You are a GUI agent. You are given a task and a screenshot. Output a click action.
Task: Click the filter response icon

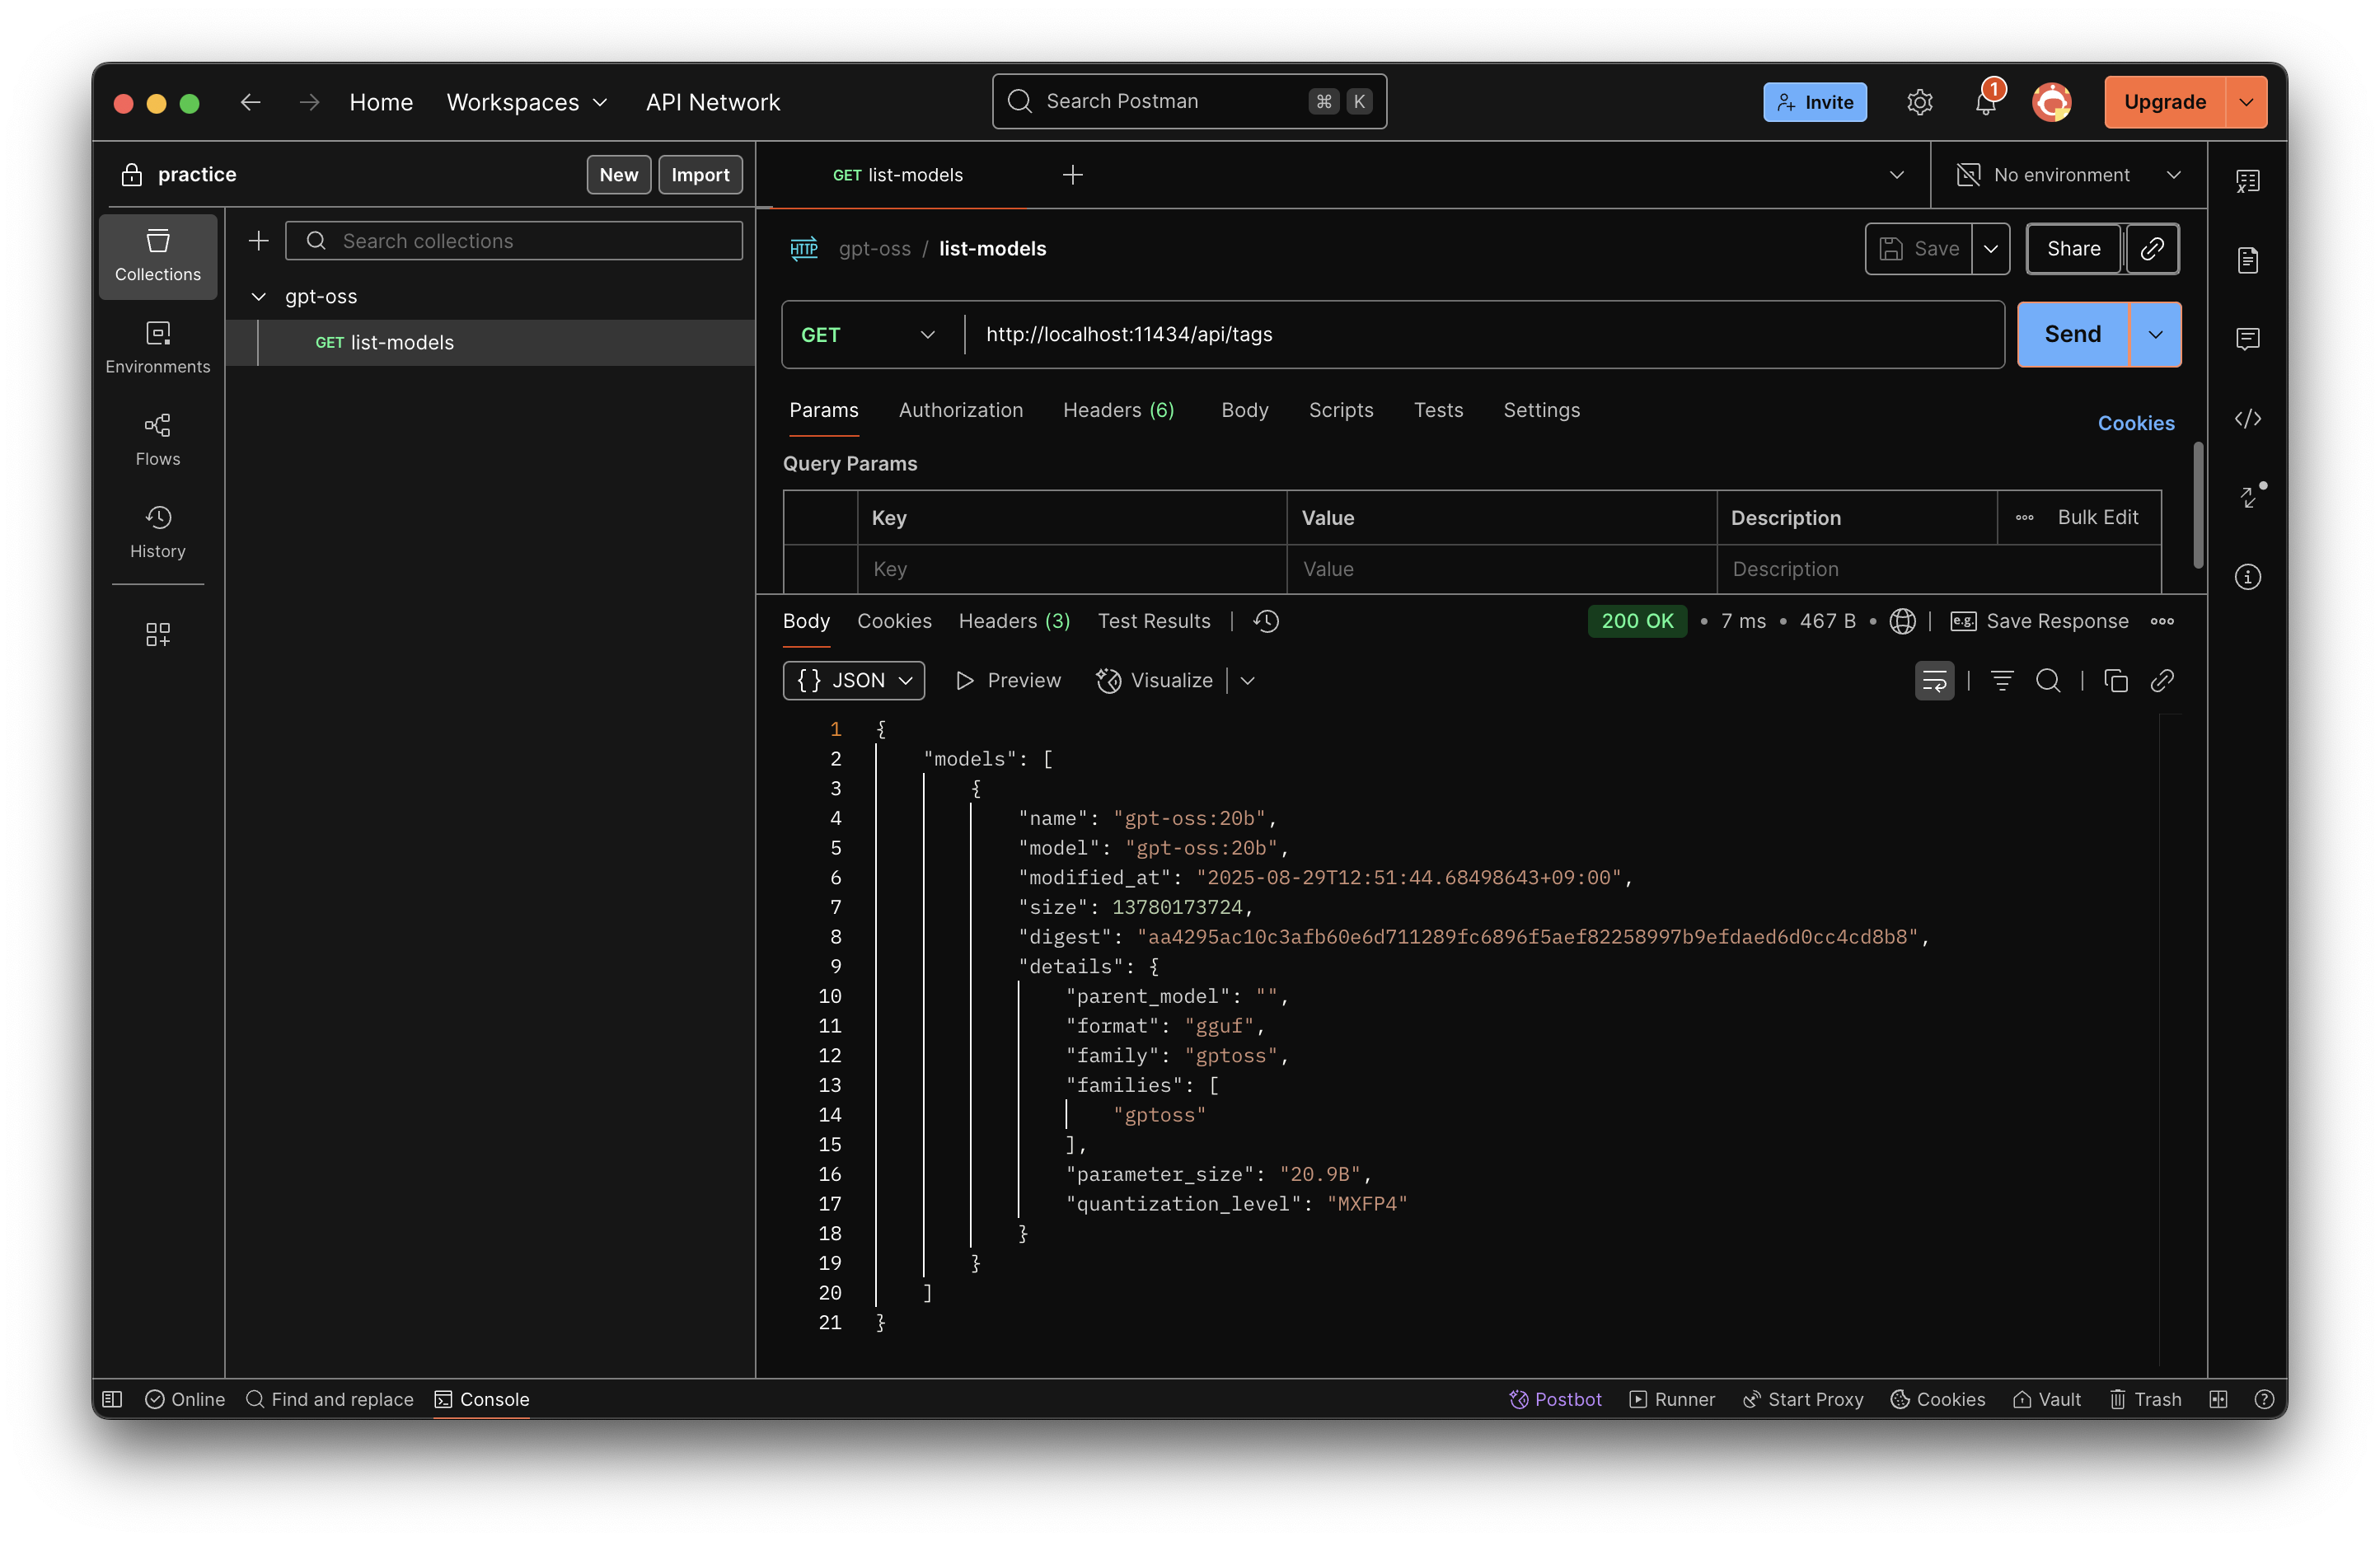point(2001,681)
